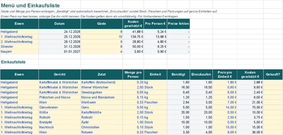
Task: Select the dish 'Bratäpfel'
Action: [59, 122]
